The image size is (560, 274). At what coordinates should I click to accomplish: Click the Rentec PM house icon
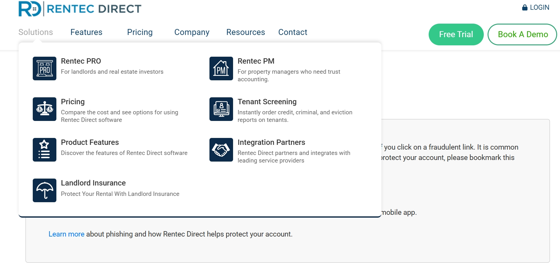pyautogui.click(x=221, y=68)
